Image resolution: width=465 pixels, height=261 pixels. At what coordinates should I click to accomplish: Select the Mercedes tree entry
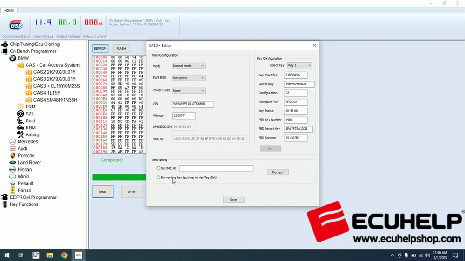point(28,141)
